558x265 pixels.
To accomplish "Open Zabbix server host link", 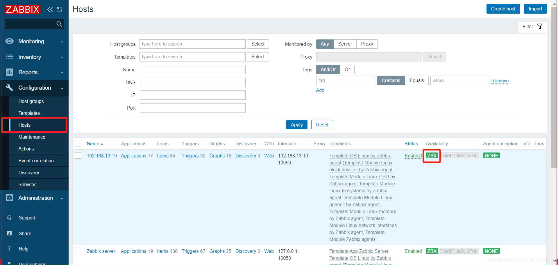I will pos(101,251).
